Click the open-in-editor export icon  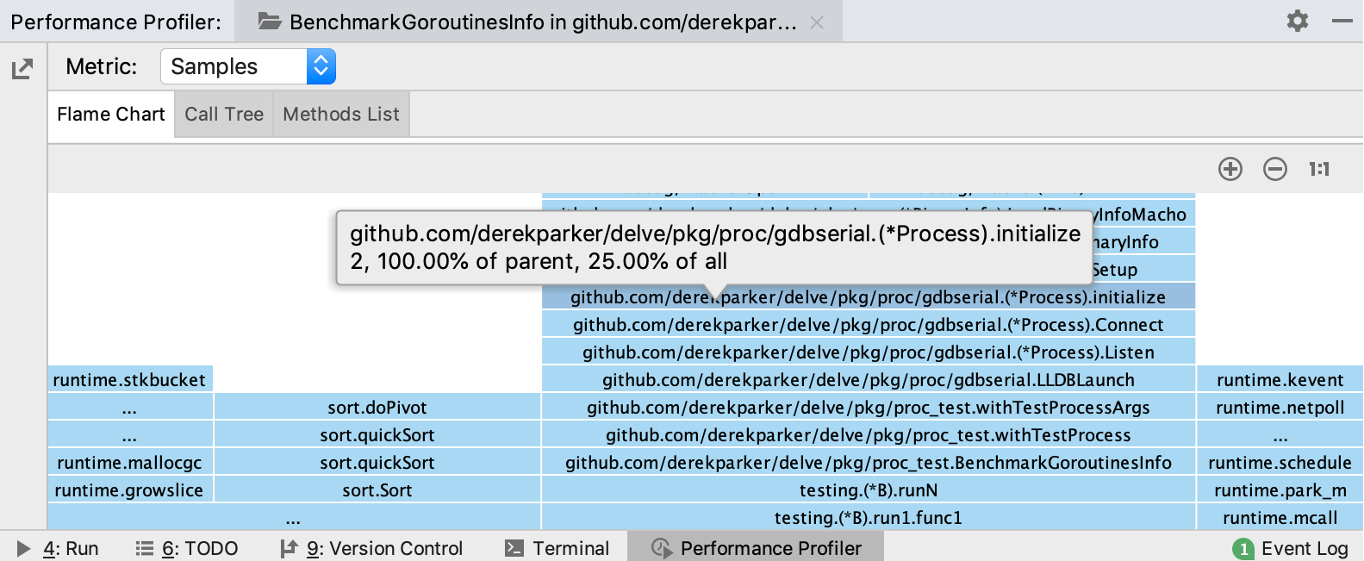click(22, 69)
